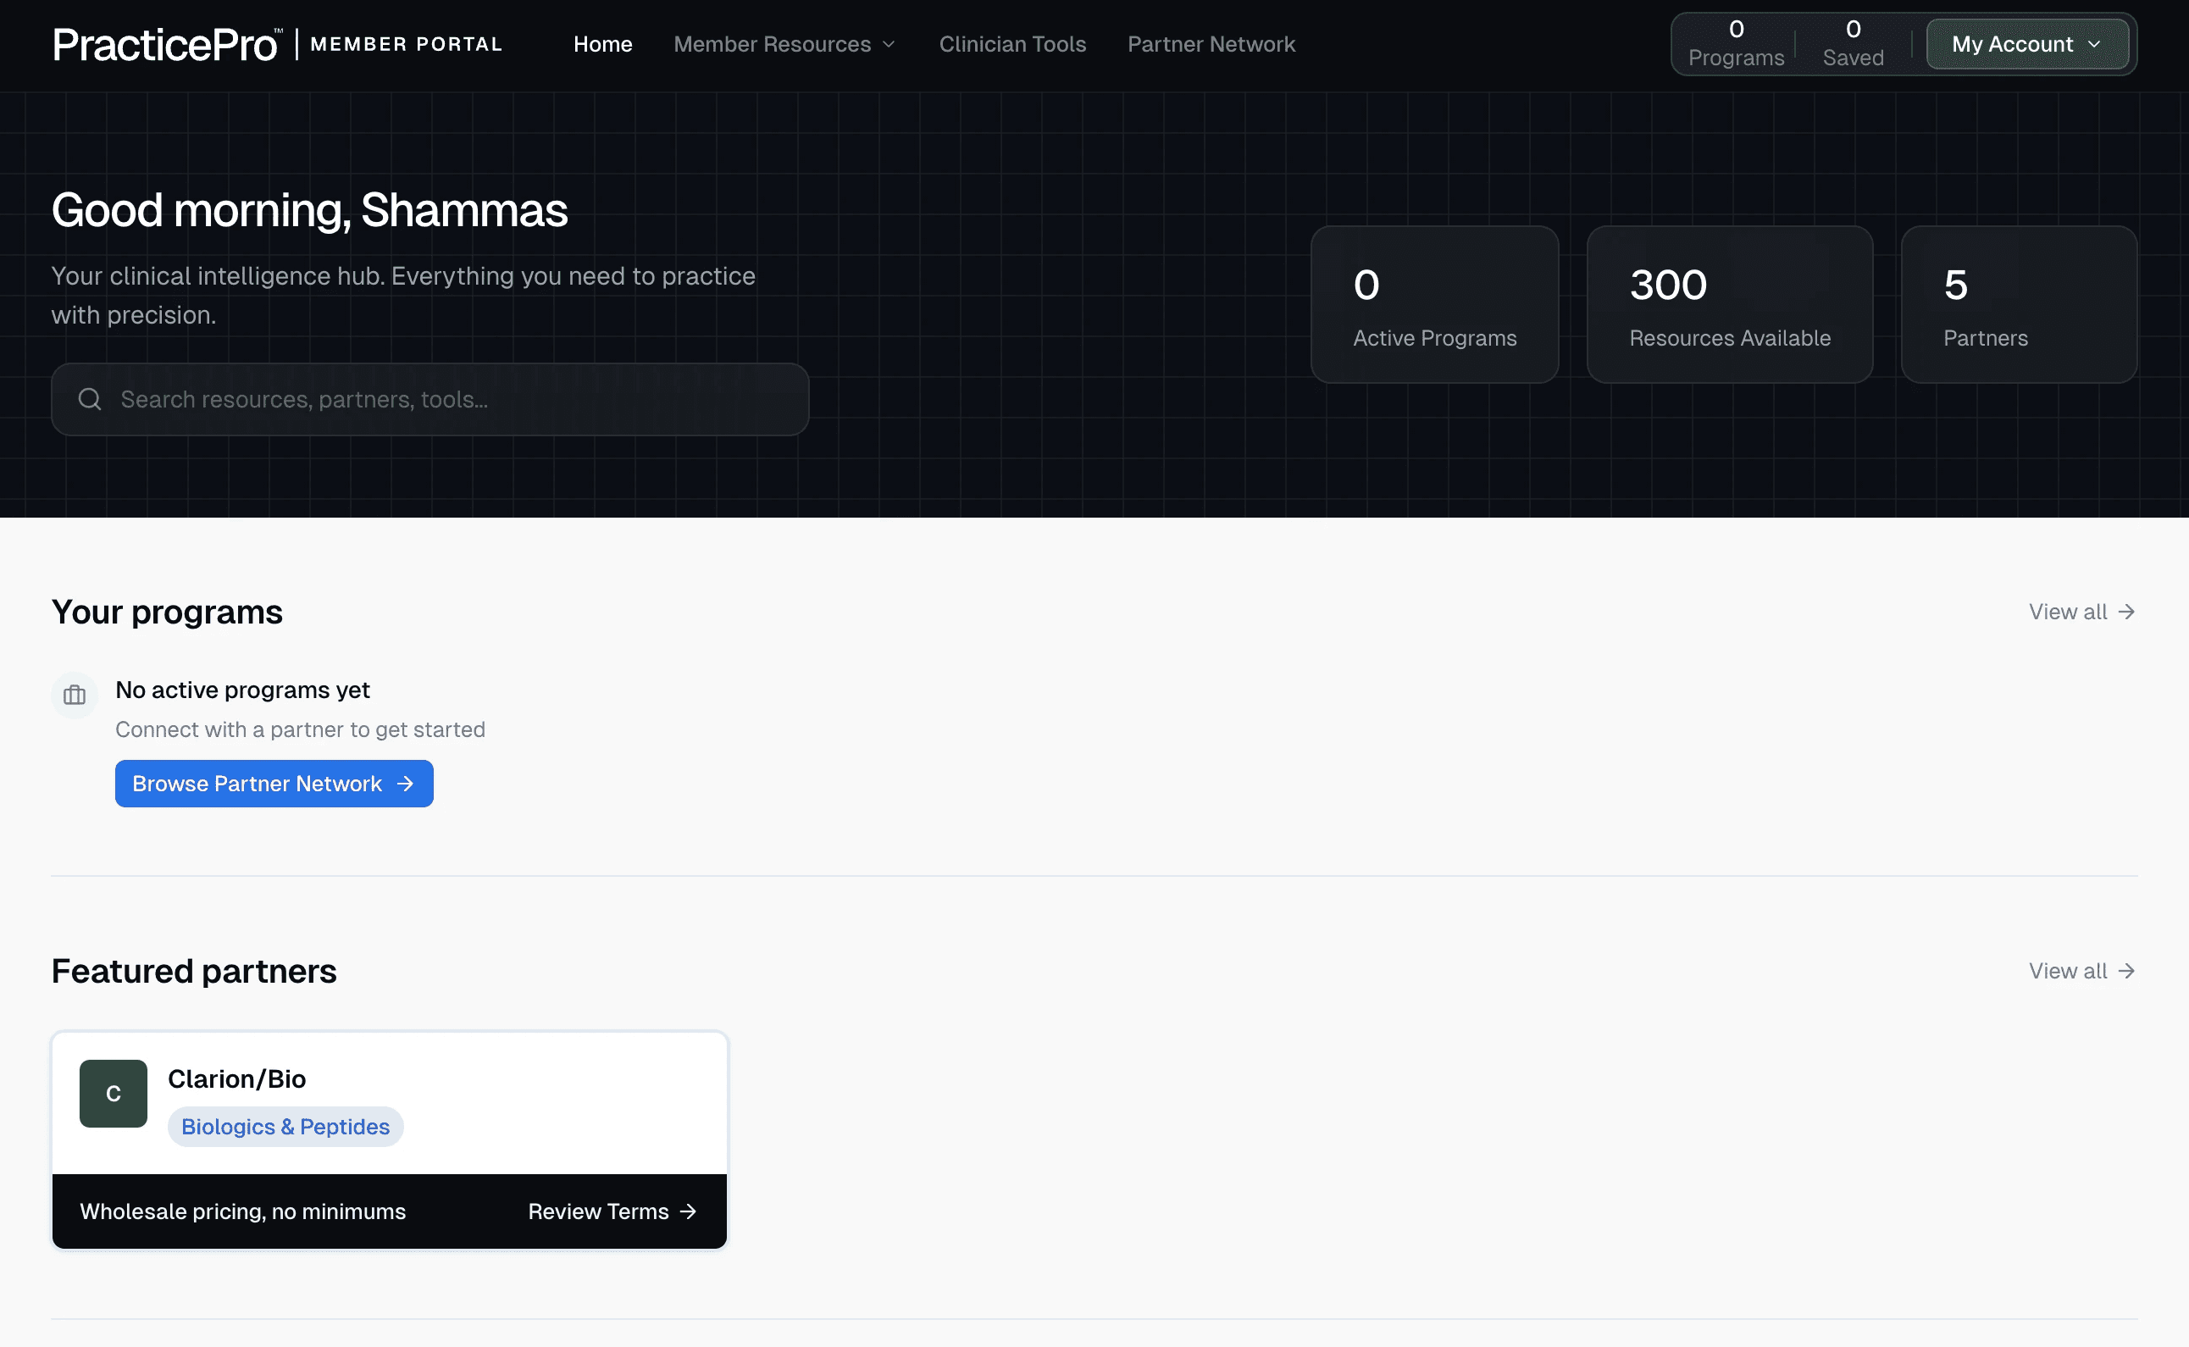Open Partner Network in the navigation
This screenshot has width=2189, height=1347.
1211,44
